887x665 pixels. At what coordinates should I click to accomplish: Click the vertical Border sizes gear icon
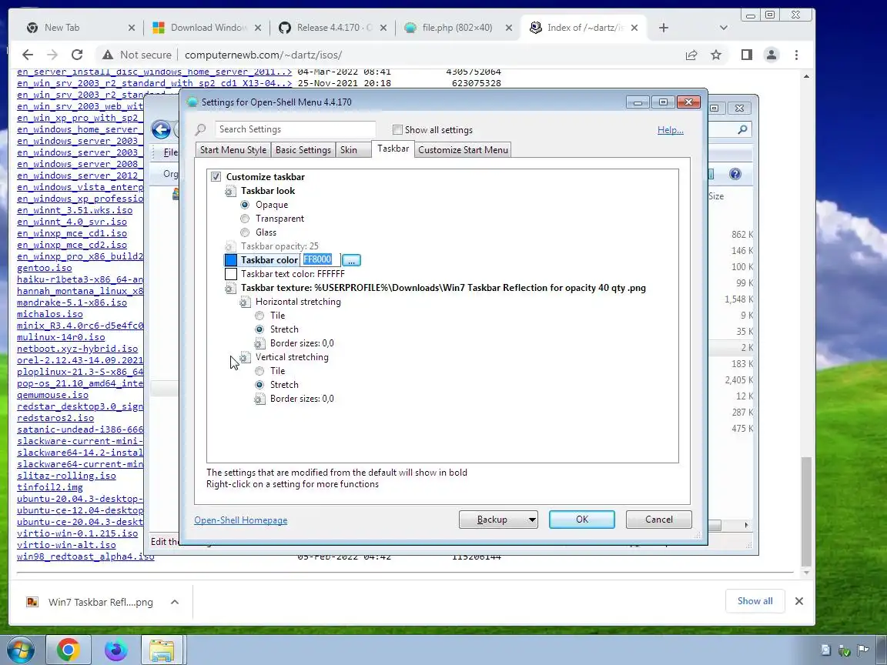click(x=259, y=399)
